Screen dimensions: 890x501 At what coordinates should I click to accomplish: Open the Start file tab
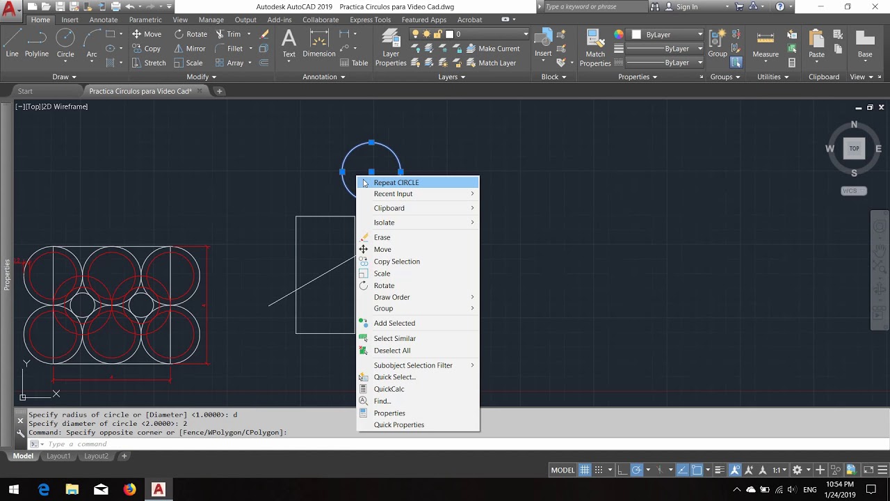pos(25,91)
